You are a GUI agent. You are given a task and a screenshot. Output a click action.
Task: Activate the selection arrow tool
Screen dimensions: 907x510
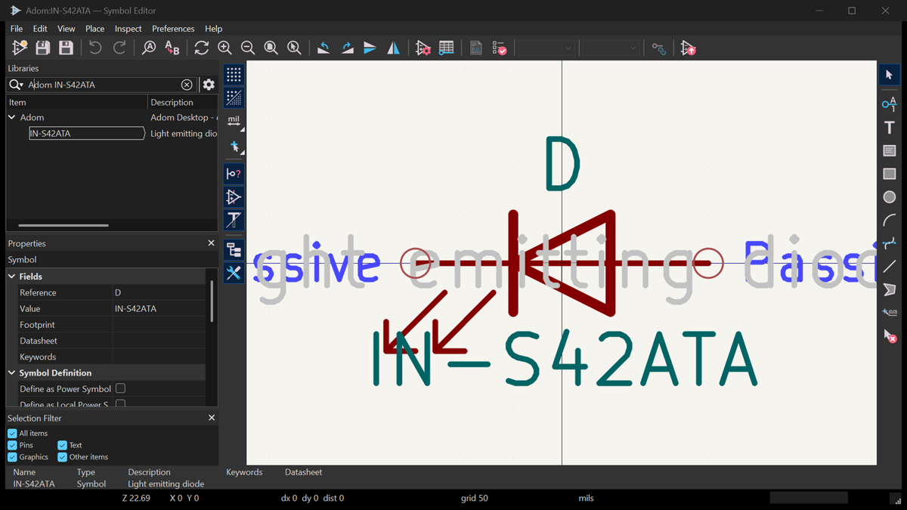[890, 75]
